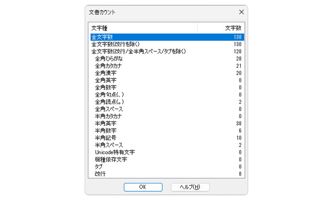Select the Unicode特有文字 row

[x=167, y=152]
